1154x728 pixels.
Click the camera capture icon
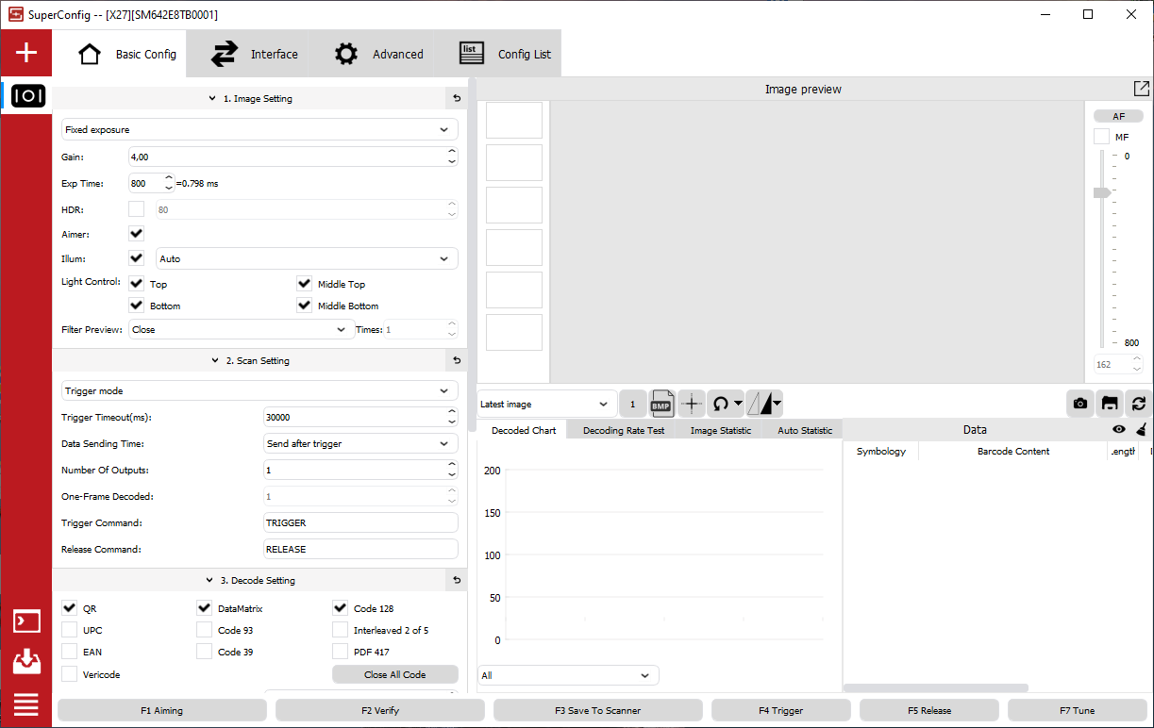tap(1080, 404)
